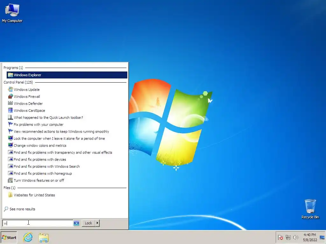
Task: Click troubleshooter icon for homegroup problems entry
Action: [11, 173]
